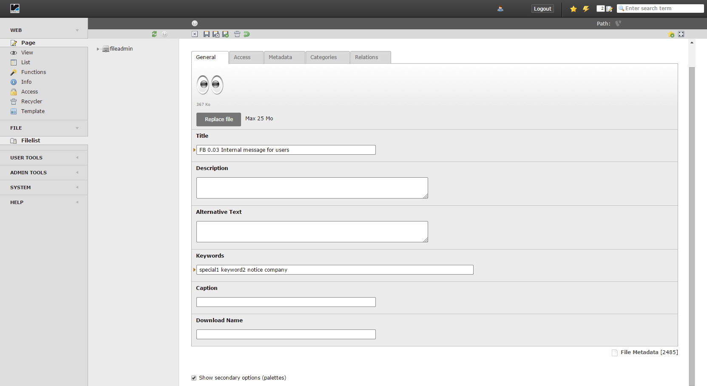Image resolution: width=707 pixels, height=386 pixels.
Task: Add a bookmark for this page
Action: click(671, 34)
